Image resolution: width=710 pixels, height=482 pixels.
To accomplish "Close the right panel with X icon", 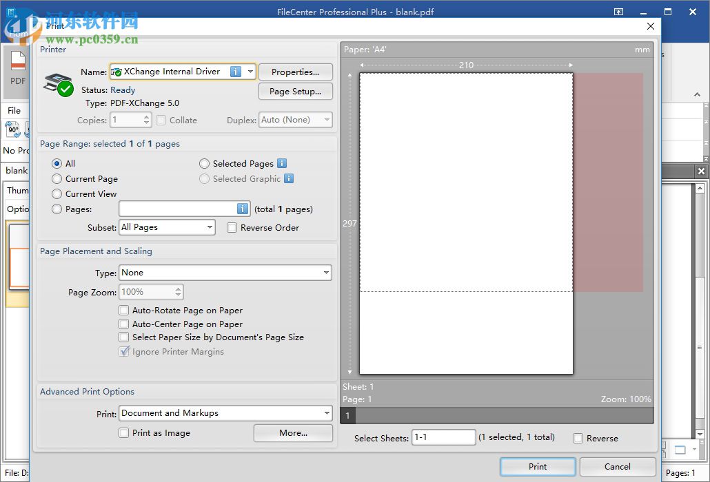I will coord(702,171).
